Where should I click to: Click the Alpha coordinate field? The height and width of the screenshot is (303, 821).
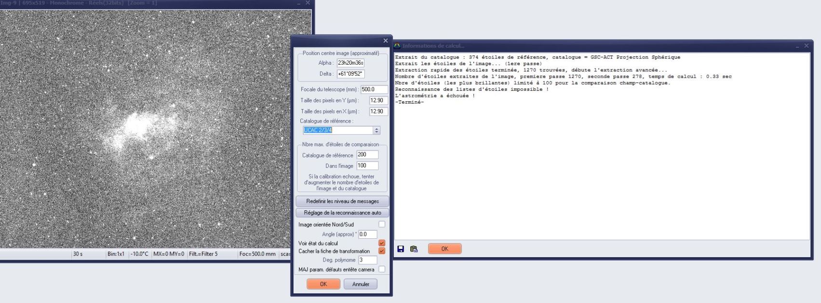pos(350,63)
